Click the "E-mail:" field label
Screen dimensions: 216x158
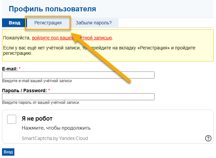pos(10,68)
